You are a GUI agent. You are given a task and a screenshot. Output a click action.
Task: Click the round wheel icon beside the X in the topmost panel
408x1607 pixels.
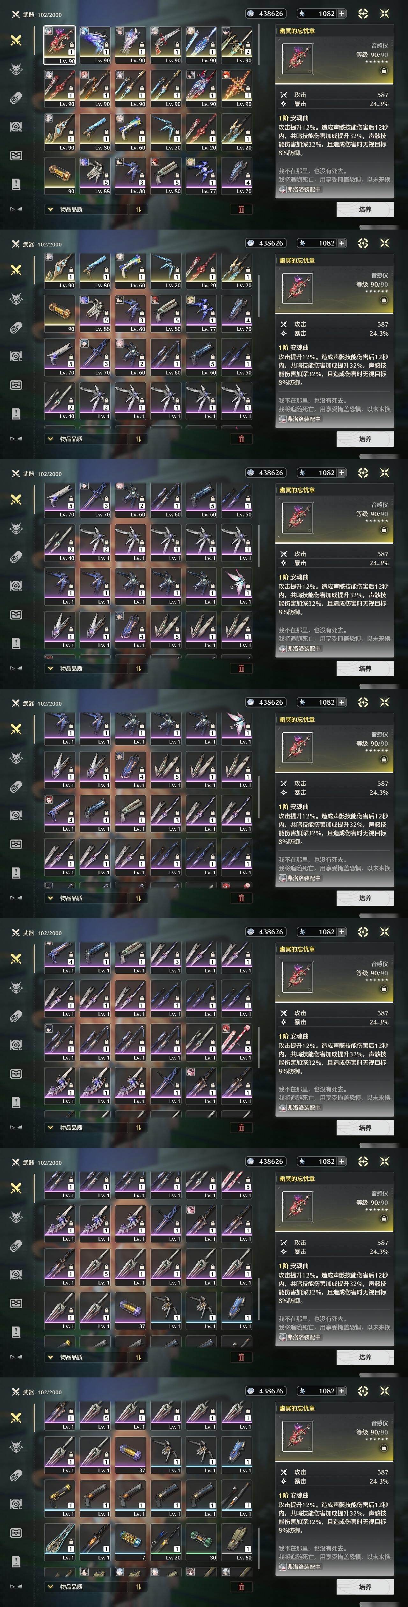click(364, 13)
